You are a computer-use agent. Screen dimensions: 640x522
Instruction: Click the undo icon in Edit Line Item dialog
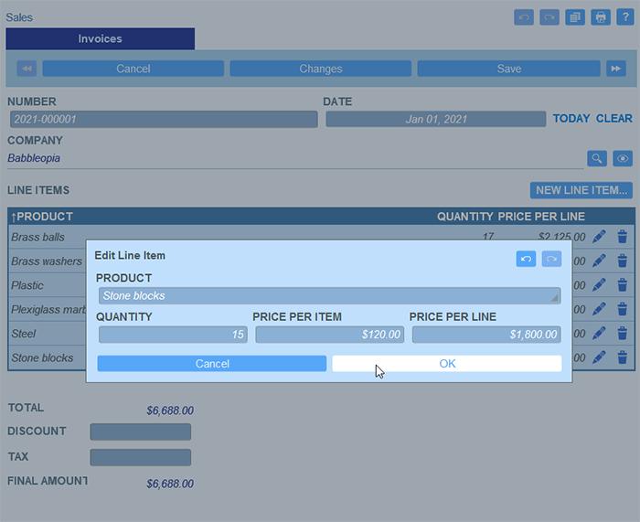[526, 260]
